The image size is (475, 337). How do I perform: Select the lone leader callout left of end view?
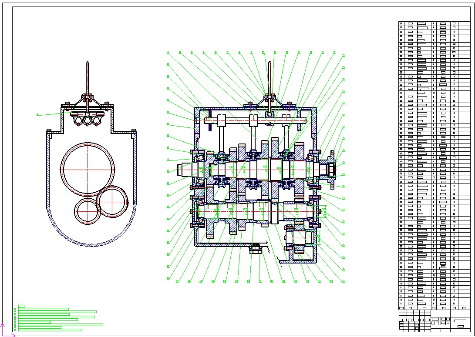(38, 114)
